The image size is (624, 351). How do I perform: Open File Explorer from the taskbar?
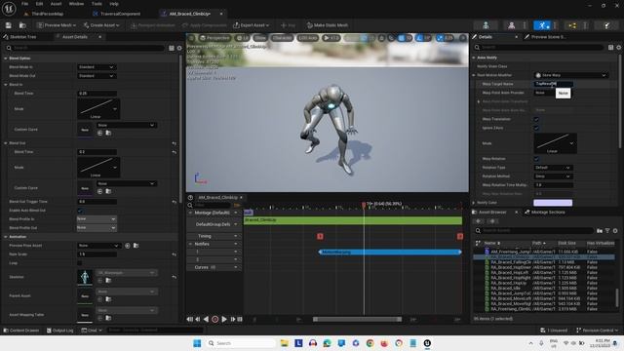284,343
